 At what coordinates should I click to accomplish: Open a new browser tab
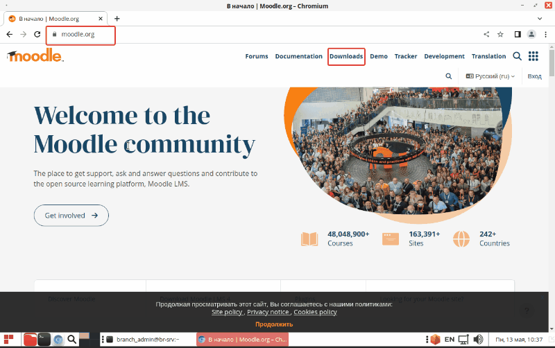pos(117,19)
